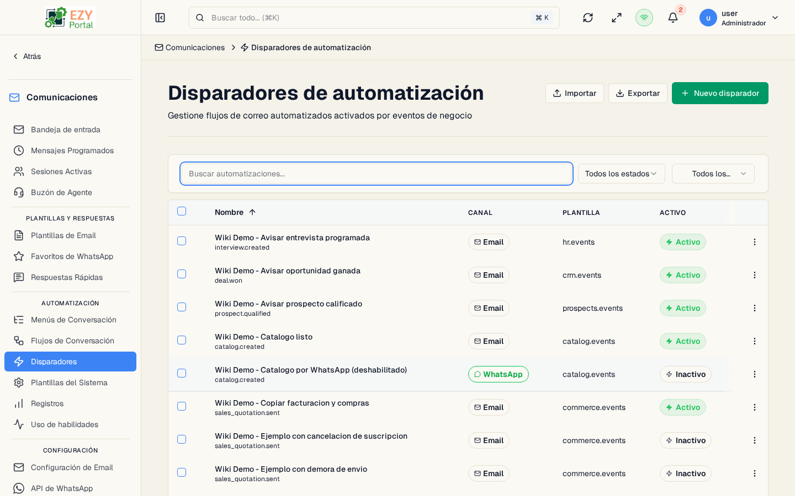Click the user avatar circle
This screenshot has width=795, height=496.
(x=708, y=18)
